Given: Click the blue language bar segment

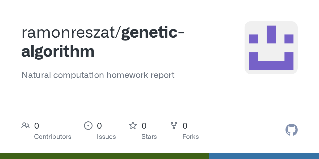Looking at the screenshot, I should [x=264, y=156].
